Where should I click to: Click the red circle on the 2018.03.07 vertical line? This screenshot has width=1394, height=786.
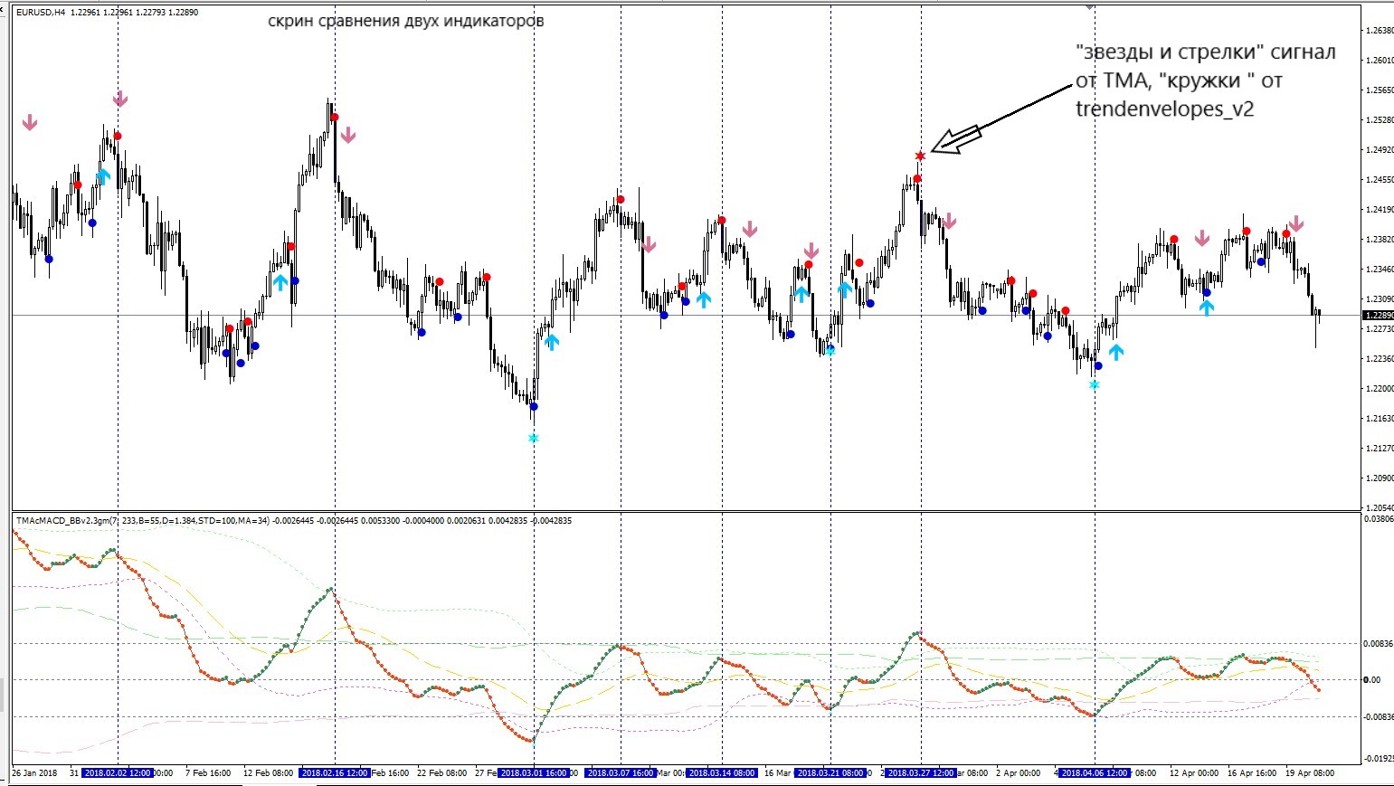[621, 200]
